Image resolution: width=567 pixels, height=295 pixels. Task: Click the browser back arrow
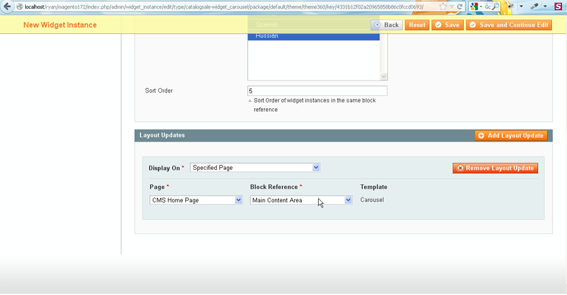(x=7, y=6)
